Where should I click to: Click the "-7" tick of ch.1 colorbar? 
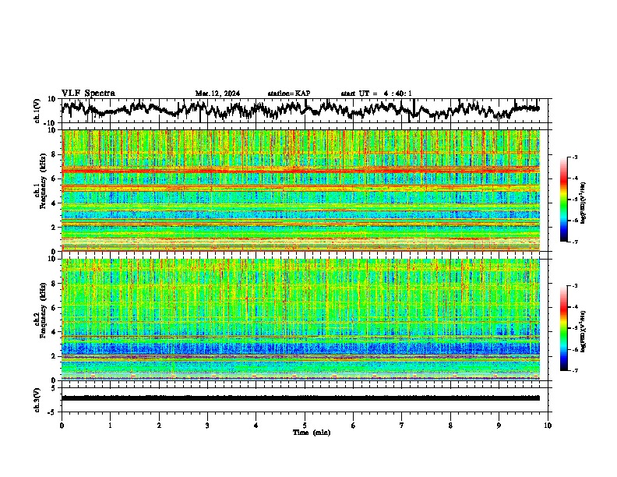(575, 242)
